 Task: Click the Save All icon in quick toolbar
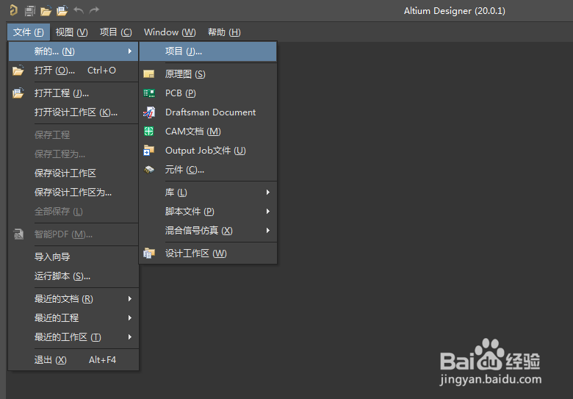[x=30, y=11]
